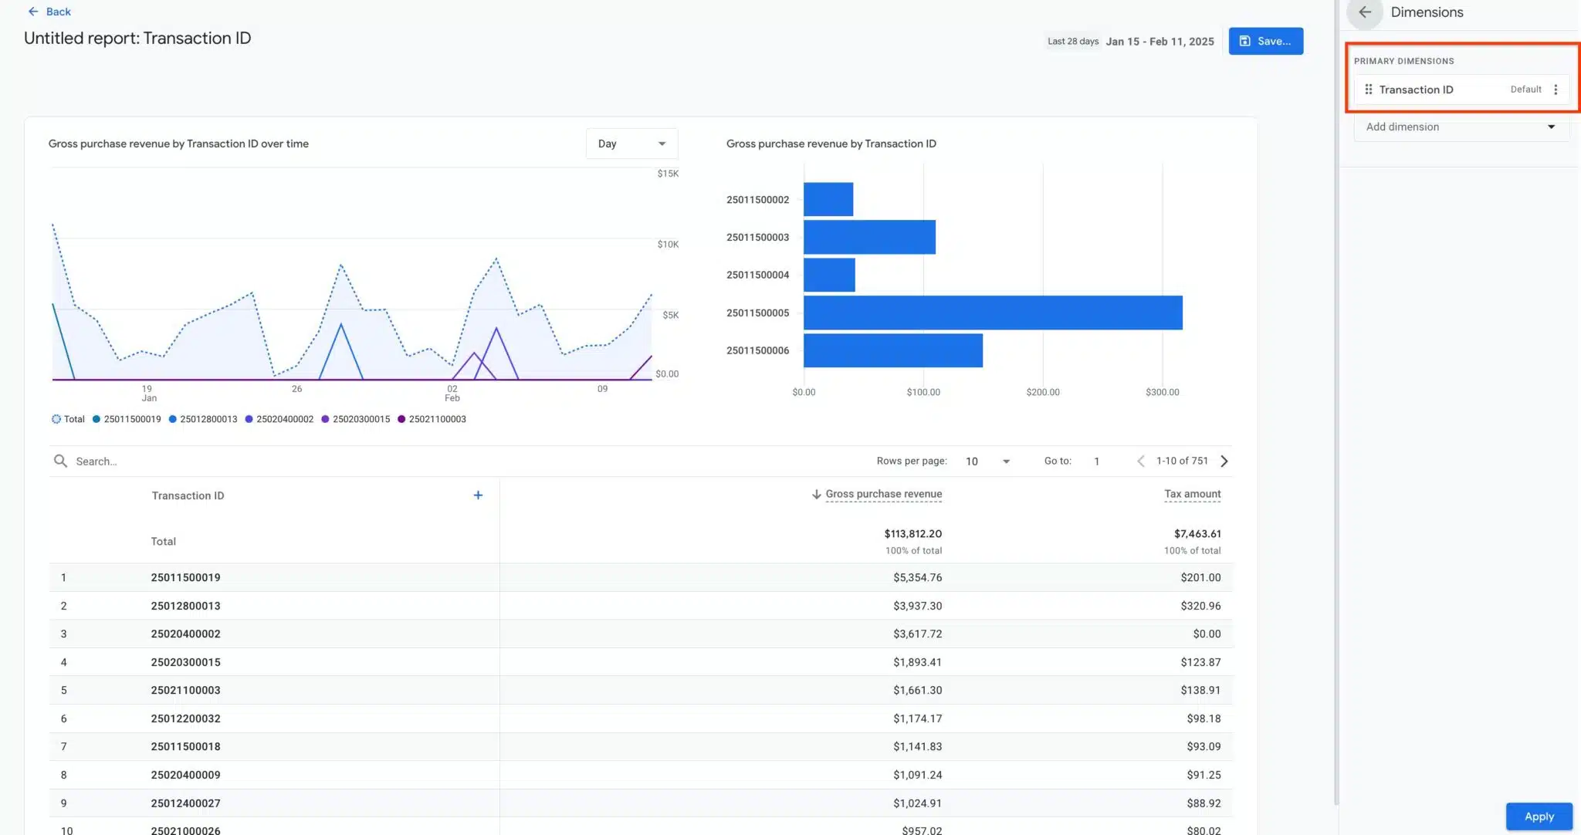The image size is (1581, 835).
Task: Click the Save button
Action: (1266, 41)
